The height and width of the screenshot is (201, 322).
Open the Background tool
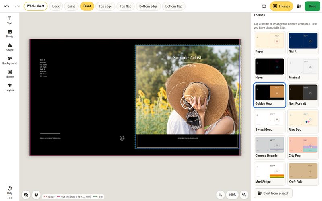point(10,61)
